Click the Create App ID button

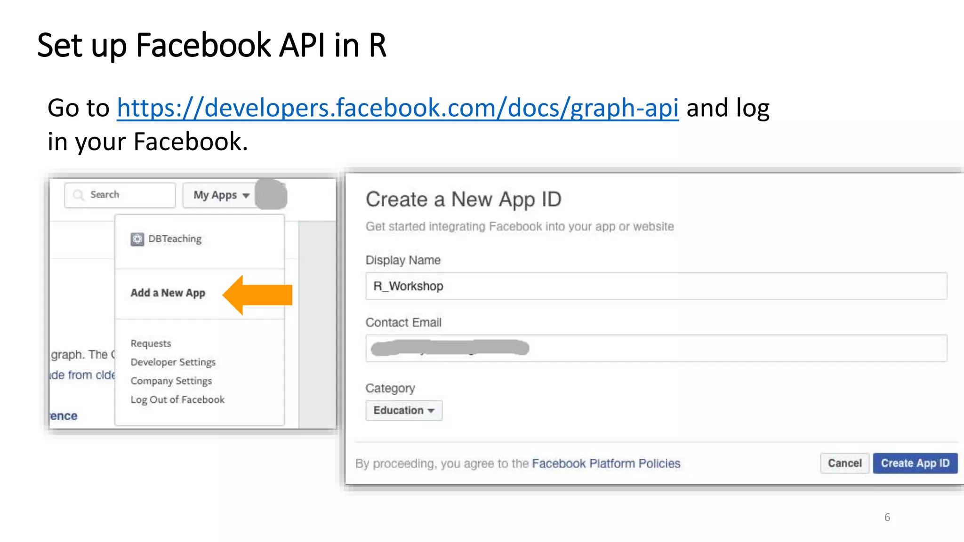point(916,463)
